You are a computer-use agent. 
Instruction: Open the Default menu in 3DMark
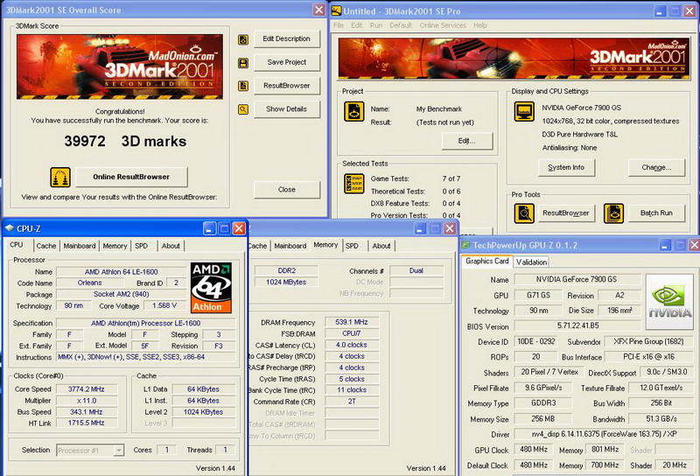pyautogui.click(x=401, y=25)
